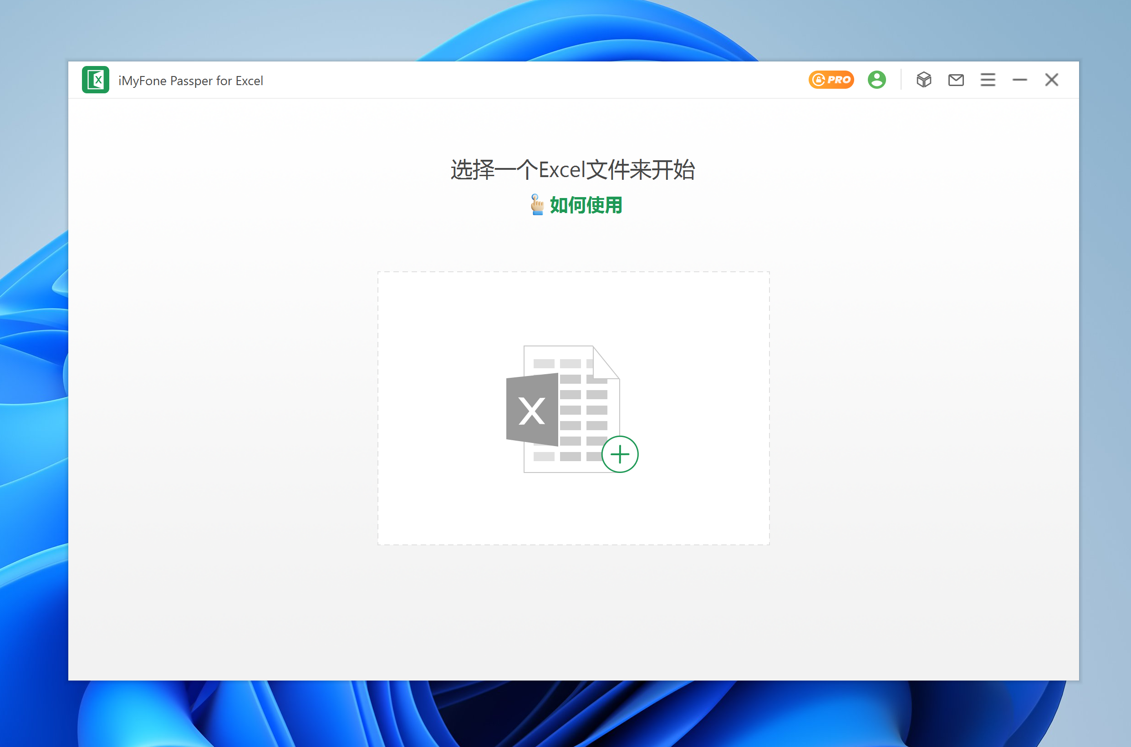Click the pointing hand icon beside 如何使用

point(537,205)
